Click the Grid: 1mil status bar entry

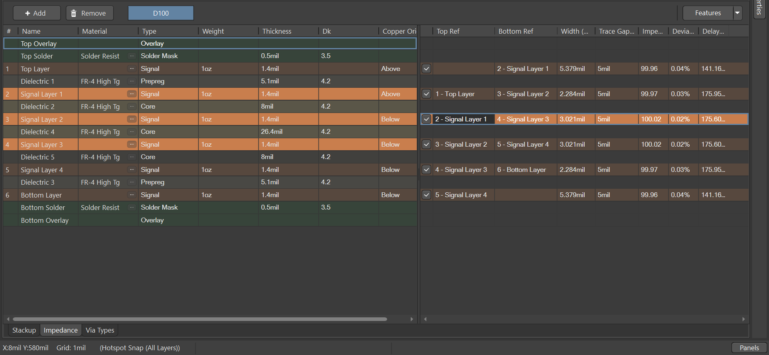click(71, 348)
